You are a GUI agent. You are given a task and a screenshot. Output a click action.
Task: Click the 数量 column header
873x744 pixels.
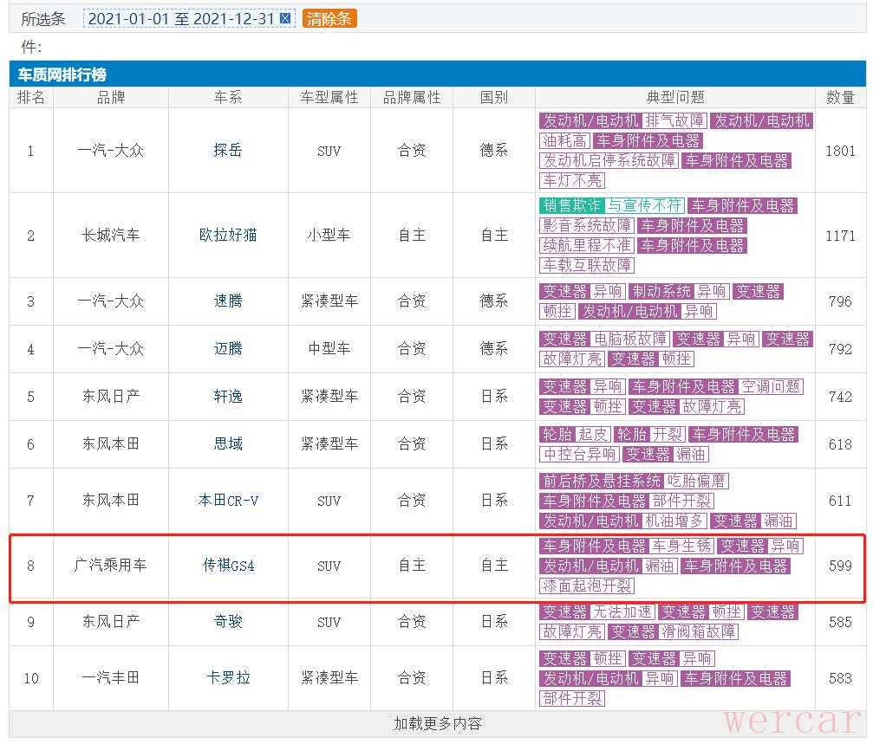840,97
